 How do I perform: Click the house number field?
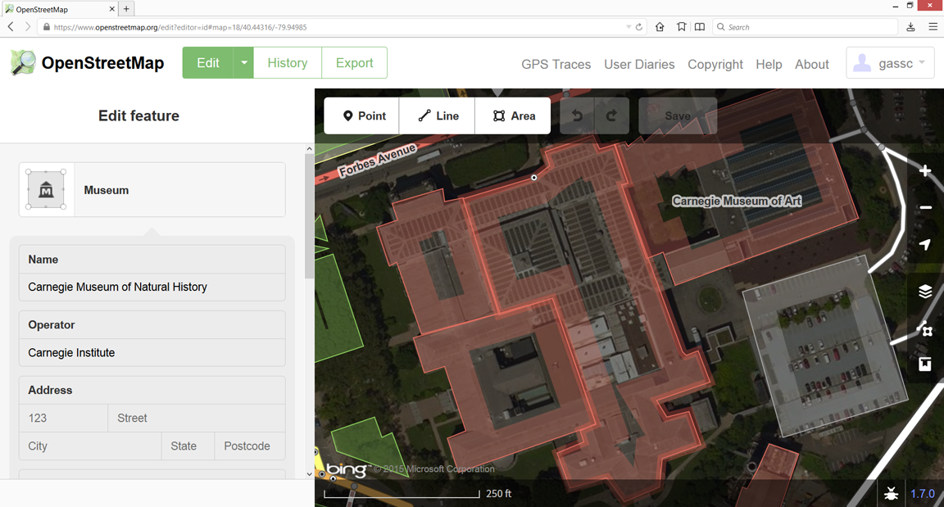click(x=63, y=418)
